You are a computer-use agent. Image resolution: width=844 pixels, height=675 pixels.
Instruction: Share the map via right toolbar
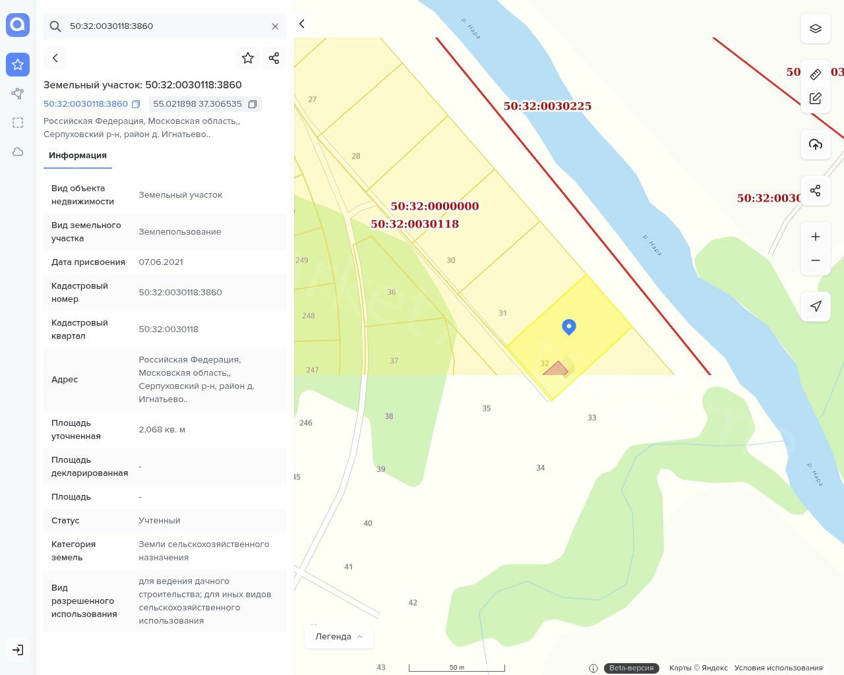(815, 191)
